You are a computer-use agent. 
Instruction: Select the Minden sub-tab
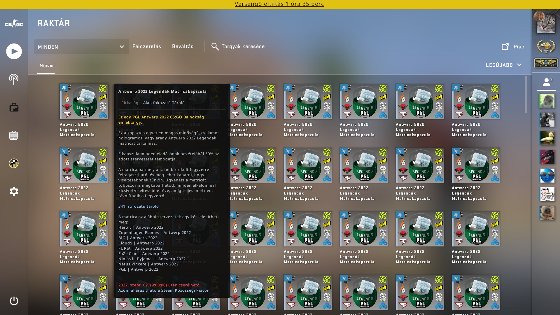coord(47,65)
